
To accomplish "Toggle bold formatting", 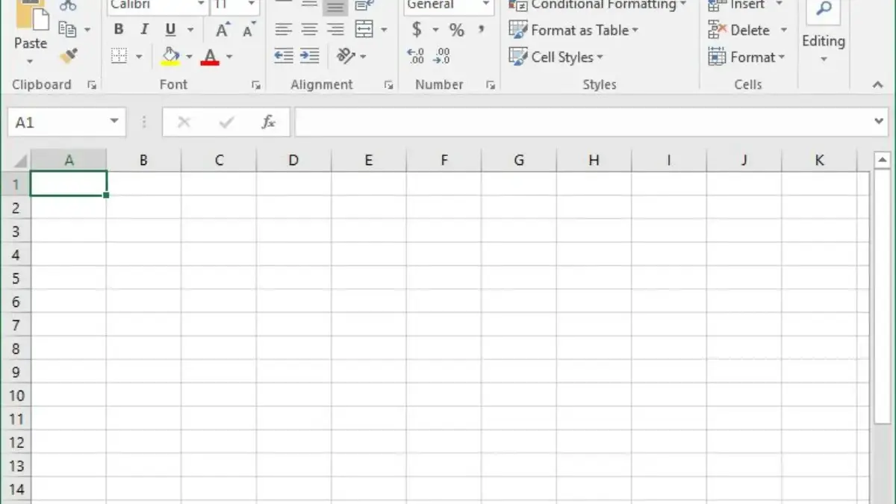I will pos(118,30).
